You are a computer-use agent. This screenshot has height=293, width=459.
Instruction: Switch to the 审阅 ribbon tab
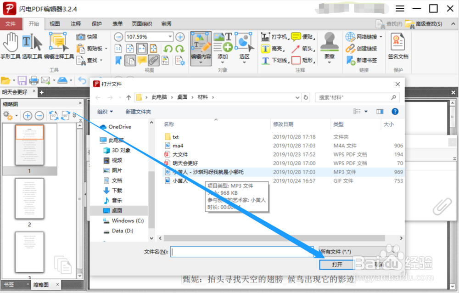(x=166, y=24)
